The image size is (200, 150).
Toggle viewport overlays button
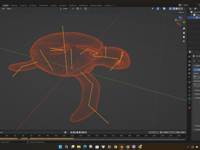pos(164,9)
